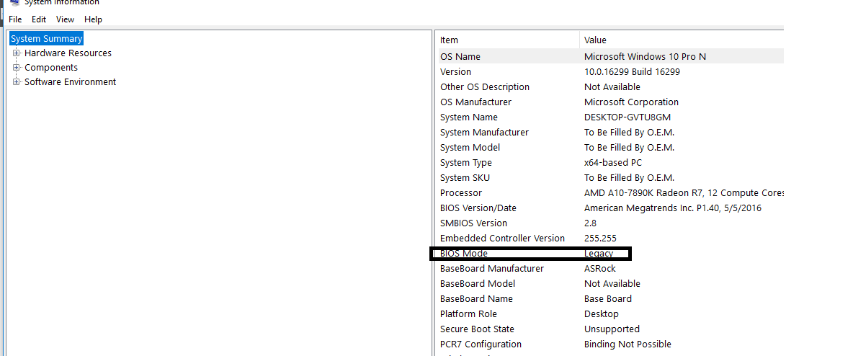Click the Microsoft Corporation value
The width and height of the screenshot is (853, 356).
coord(631,102)
